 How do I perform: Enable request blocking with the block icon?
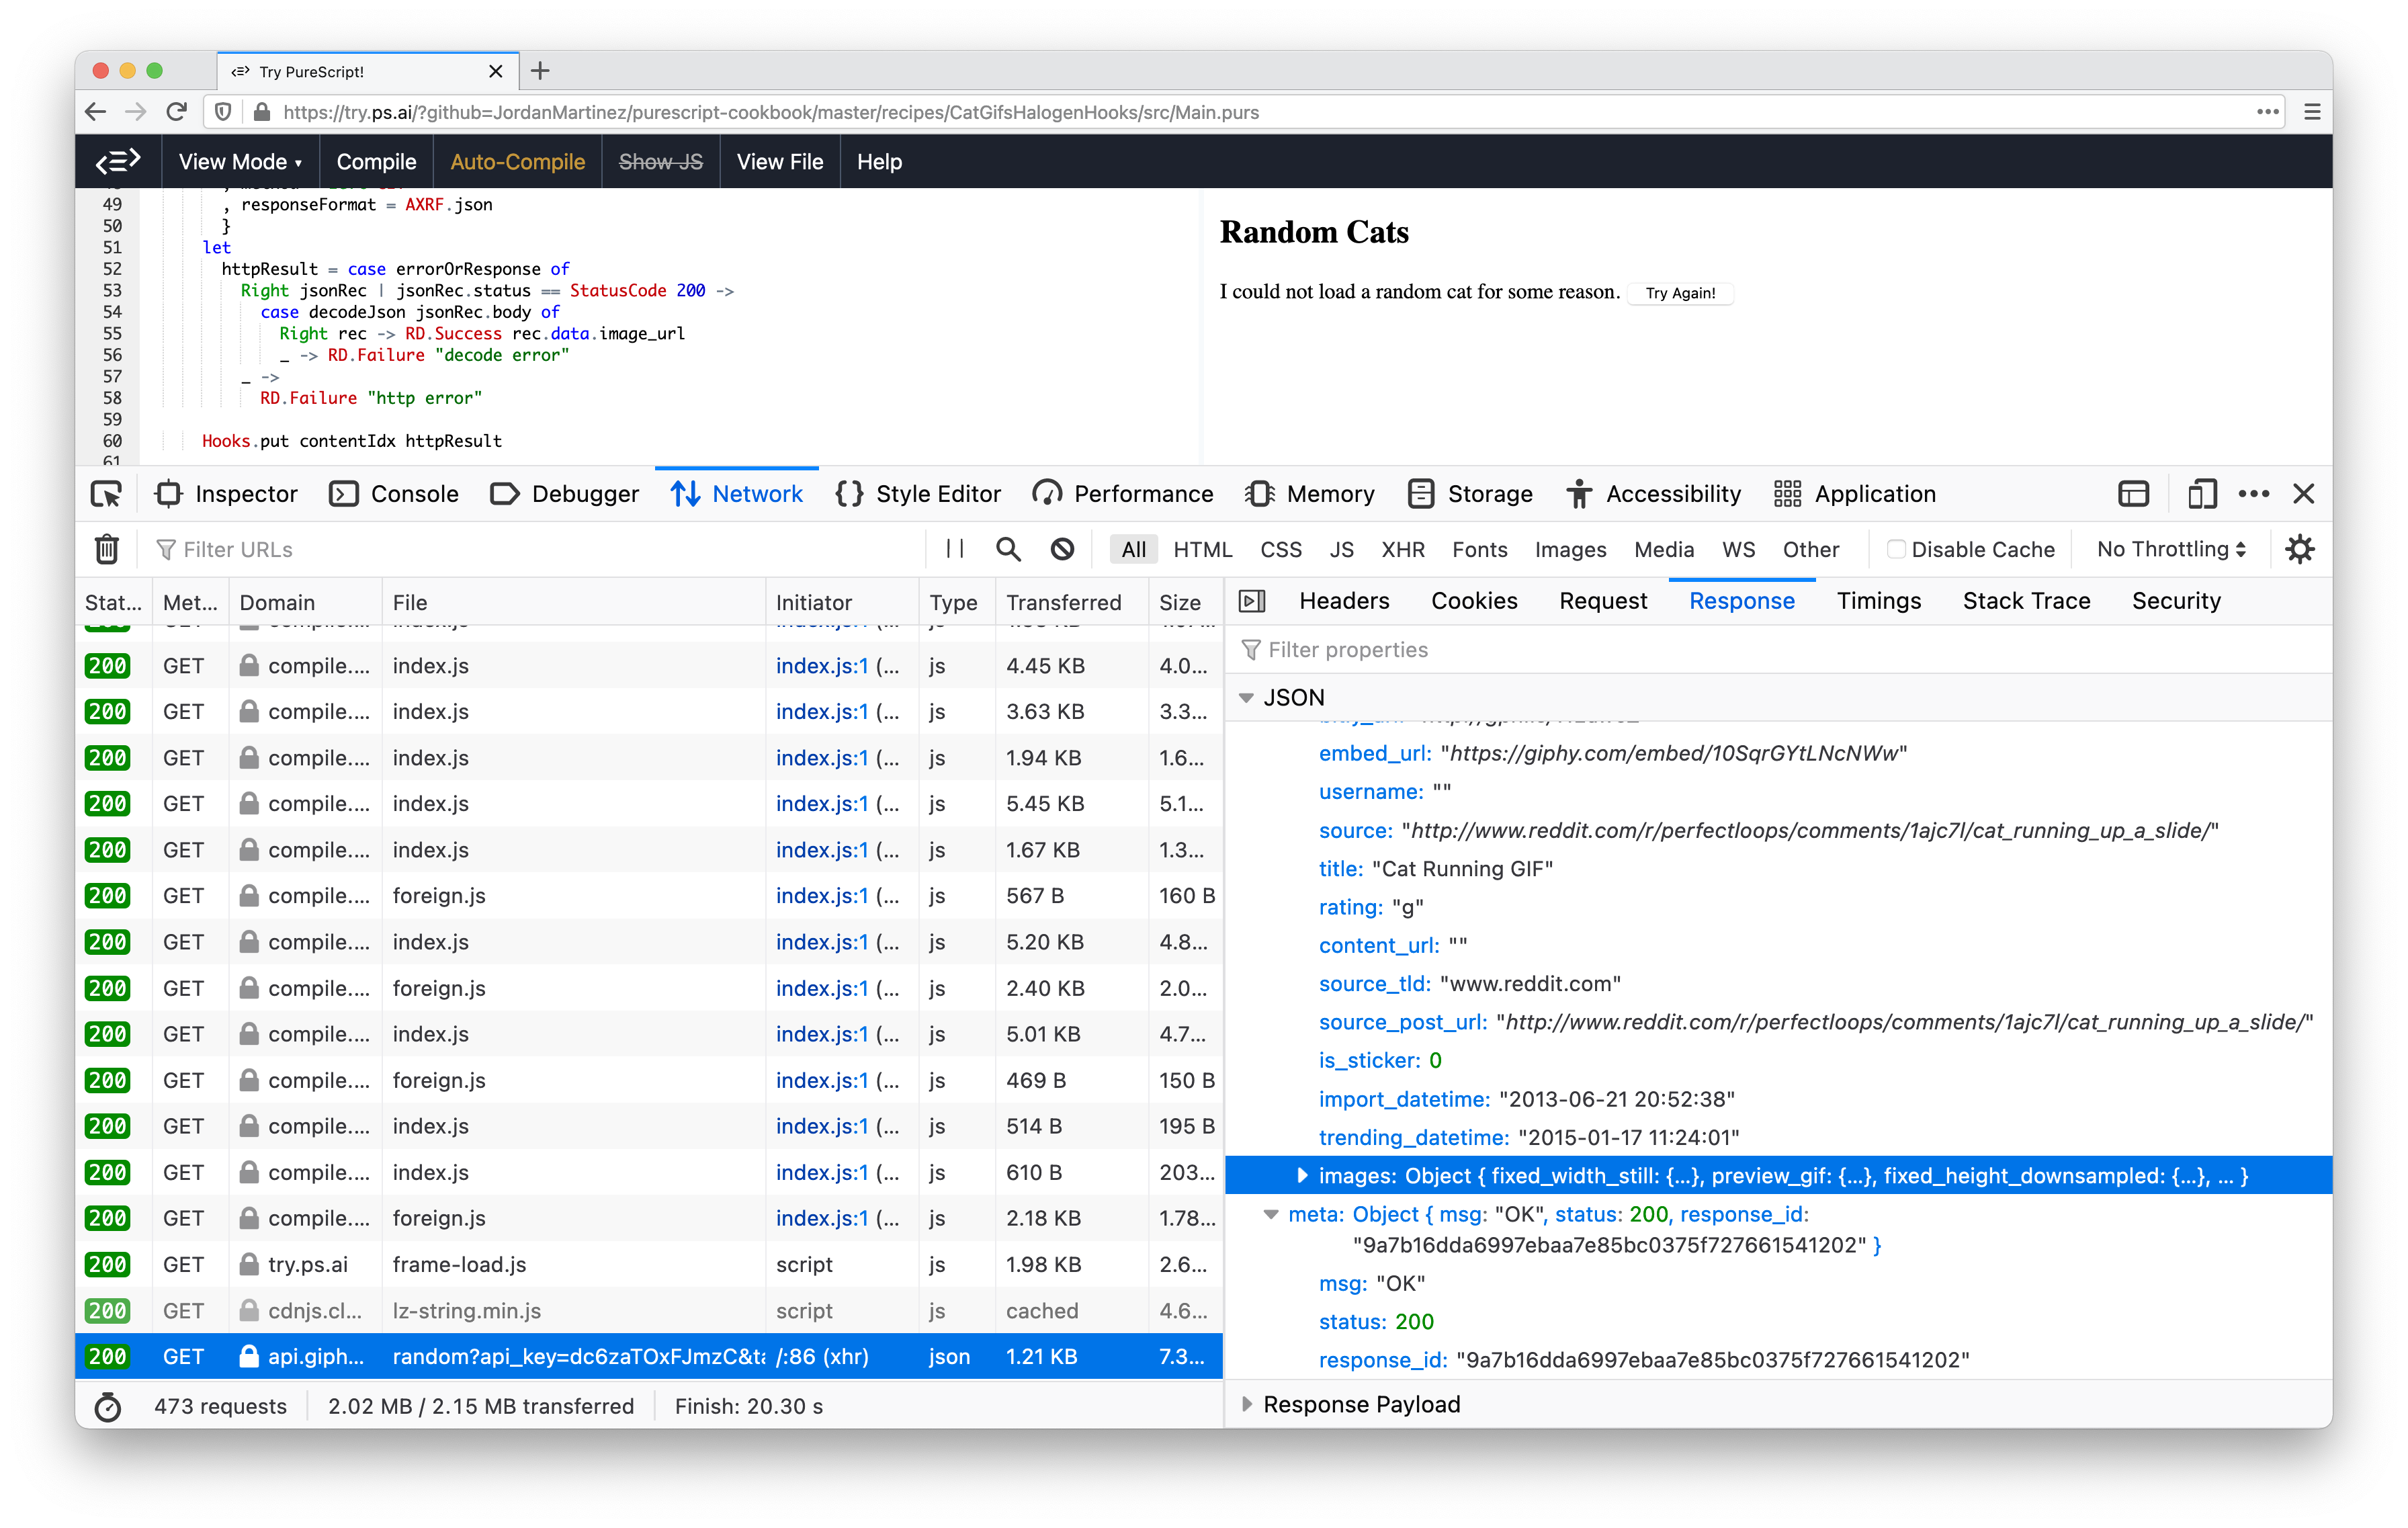1062,549
